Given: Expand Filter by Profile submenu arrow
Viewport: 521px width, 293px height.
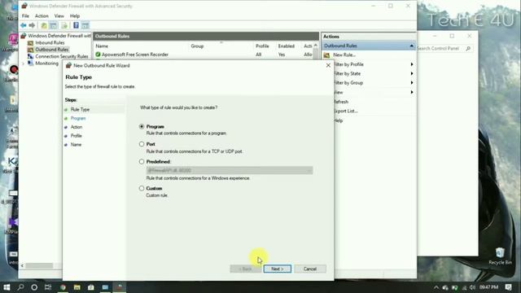Looking at the screenshot, I should 412,64.
